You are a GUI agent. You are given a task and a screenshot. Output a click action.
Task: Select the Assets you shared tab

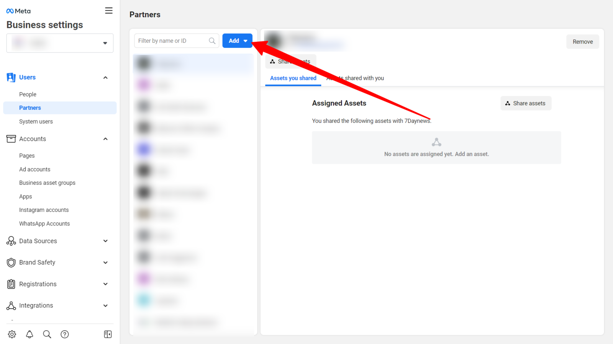[x=293, y=78]
